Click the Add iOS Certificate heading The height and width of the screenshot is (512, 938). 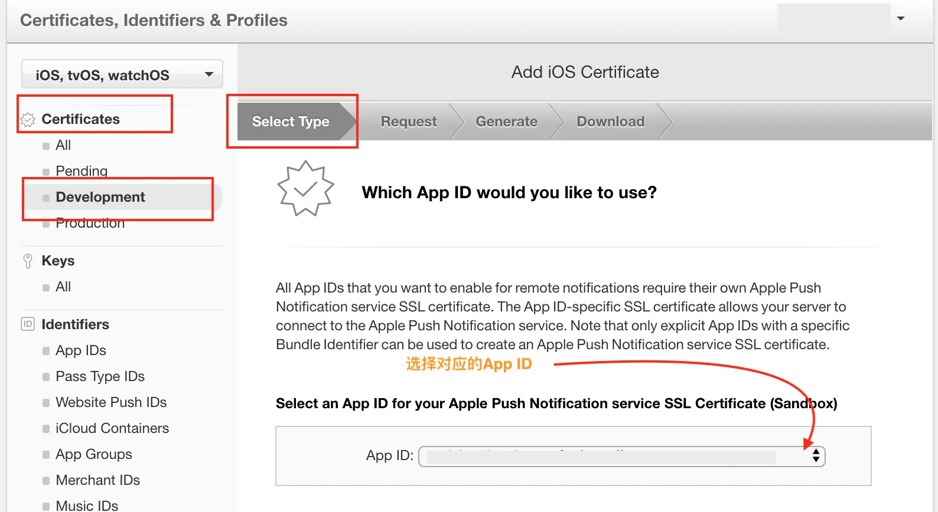point(585,72)
